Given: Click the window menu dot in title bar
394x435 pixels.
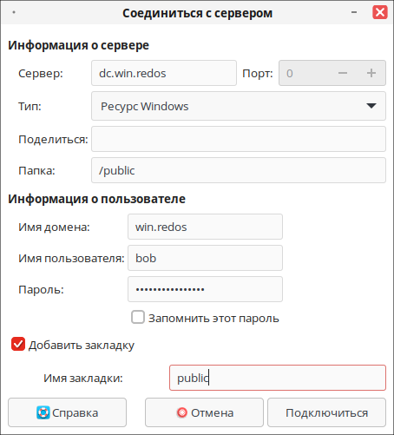Looking at the screenshot, I should (x=14, y=12).
